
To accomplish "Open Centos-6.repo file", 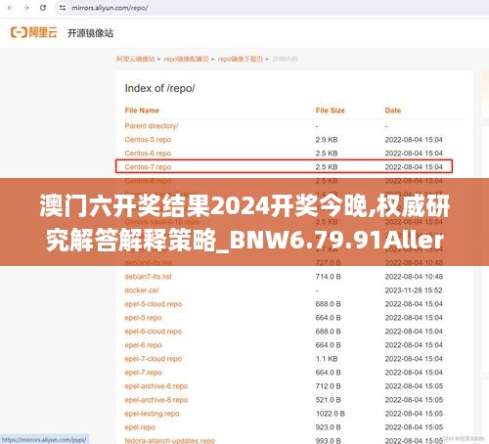I will pos(148,154).
